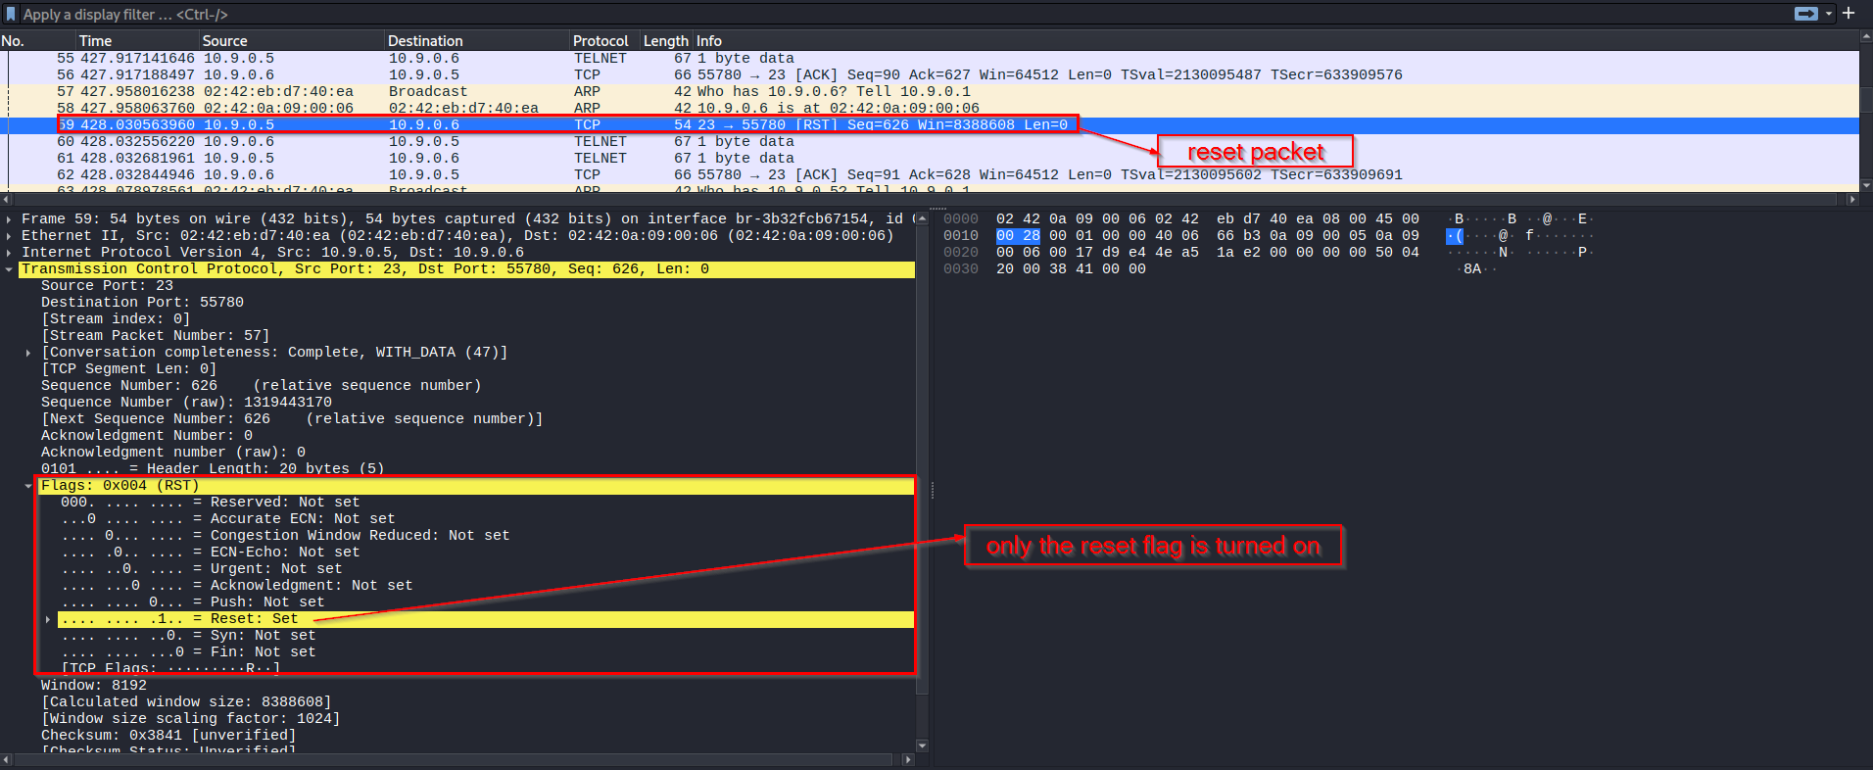This screenshot has height=770, width=1873.
Task: Collapse the Transmission Control Protocol node
Action: click(x=10, y=269)
